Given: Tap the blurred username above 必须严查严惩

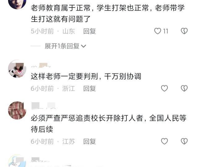Looking at the screenshot, I should click(x=44, y=106).
